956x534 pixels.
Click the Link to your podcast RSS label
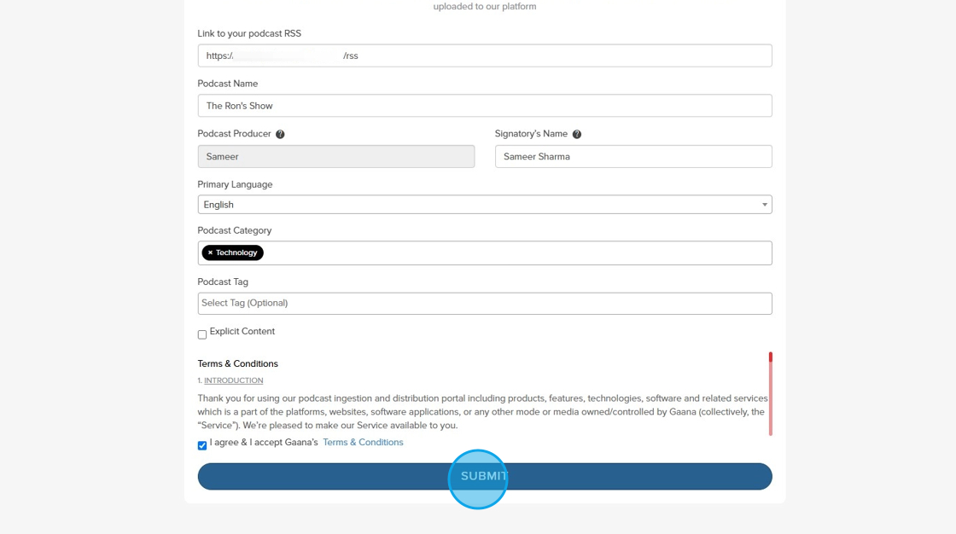click(249, 33)
